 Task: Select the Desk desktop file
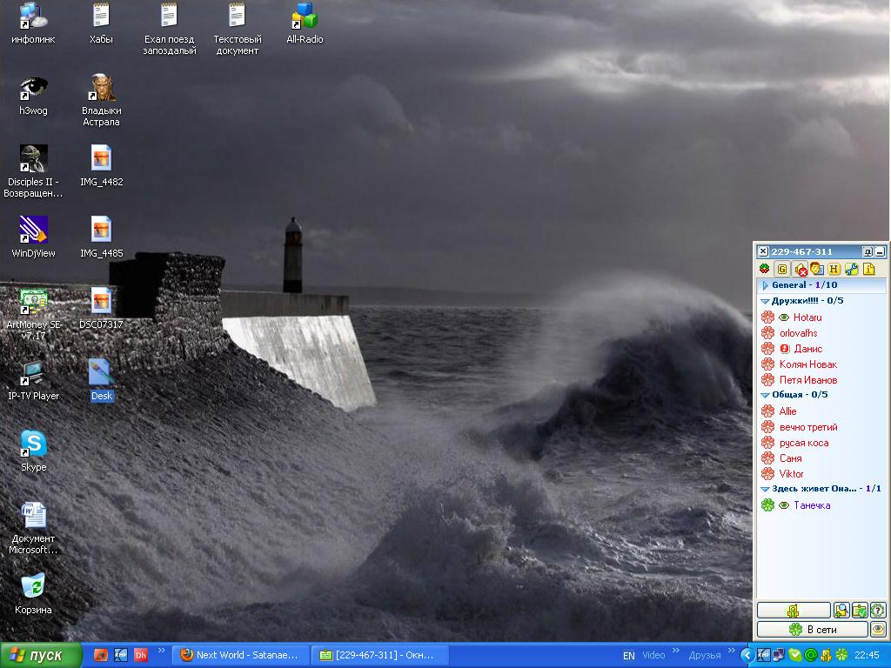click(101, 381)
